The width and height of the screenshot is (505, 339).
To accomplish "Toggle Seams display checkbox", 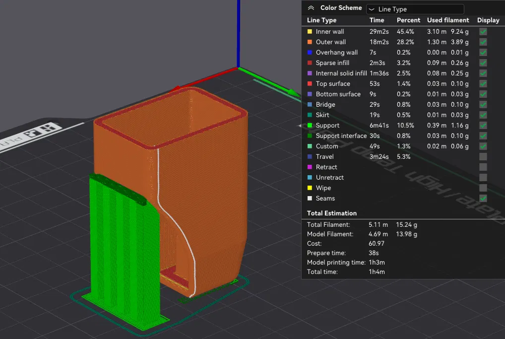I will tap(483, 198).
